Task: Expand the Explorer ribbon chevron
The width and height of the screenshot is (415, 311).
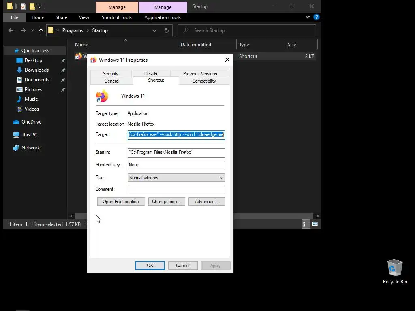Action: [x=308, y=17]
